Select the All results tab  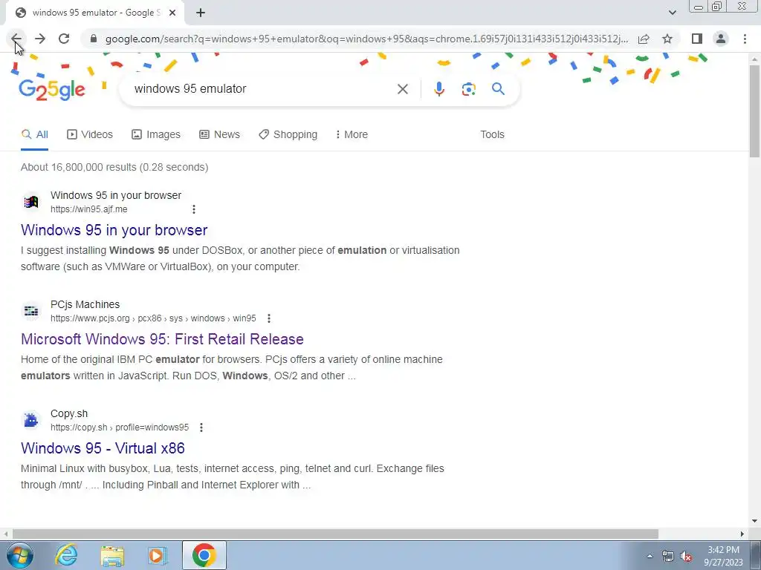(34, 135)
